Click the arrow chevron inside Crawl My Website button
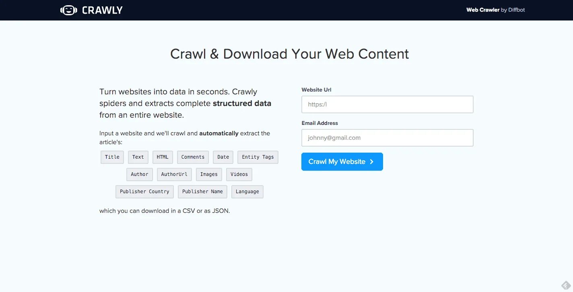 click(x=371, y=161)
